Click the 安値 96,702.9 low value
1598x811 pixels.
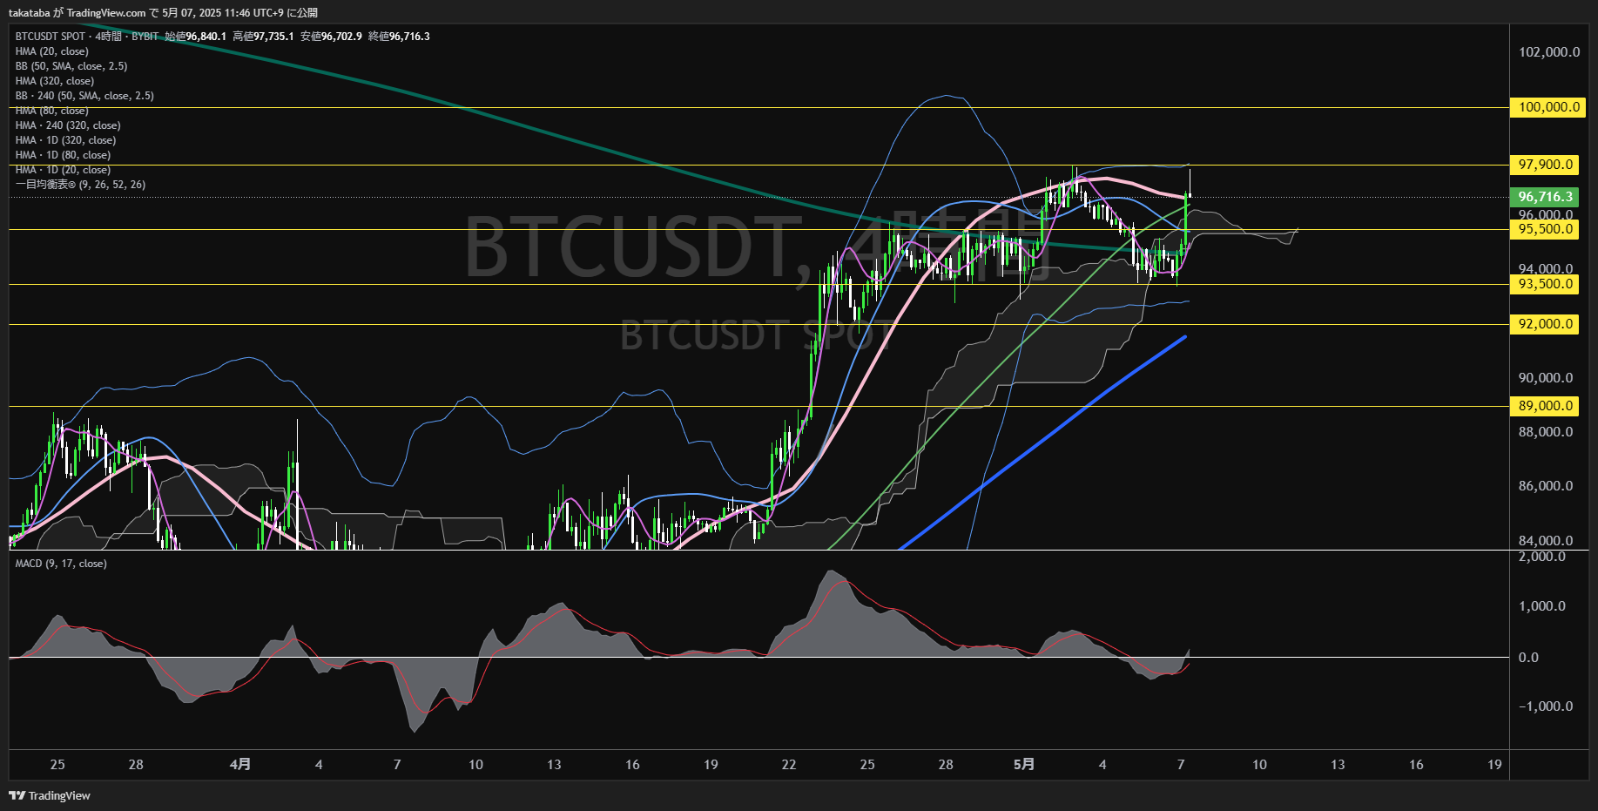pyautogui.click(x=331, y=37)
